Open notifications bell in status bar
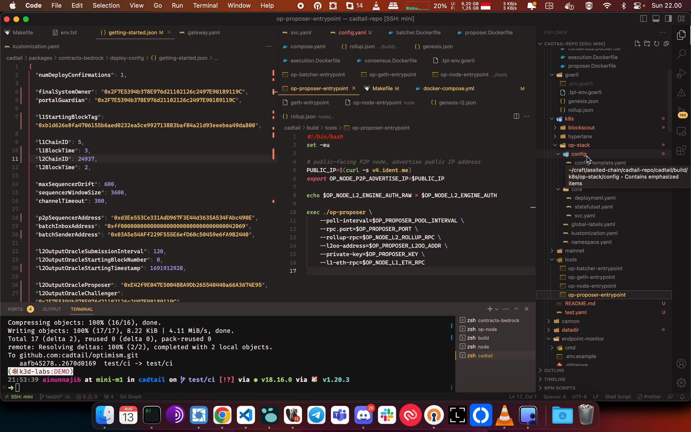 (x=682, y=397)
